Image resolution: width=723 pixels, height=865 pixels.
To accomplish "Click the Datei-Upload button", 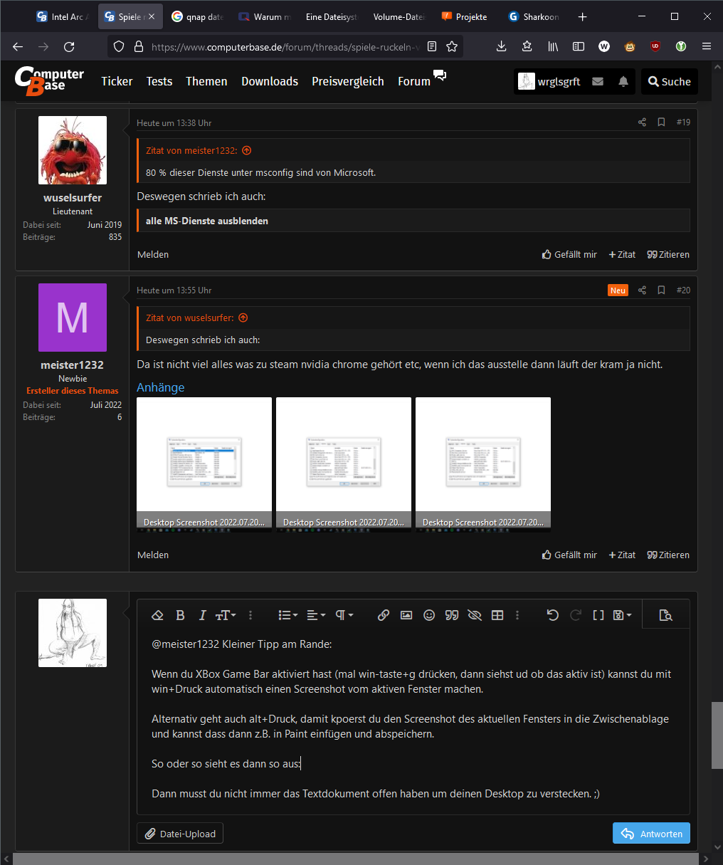I will pyautogui.click(x=180, y=834).
